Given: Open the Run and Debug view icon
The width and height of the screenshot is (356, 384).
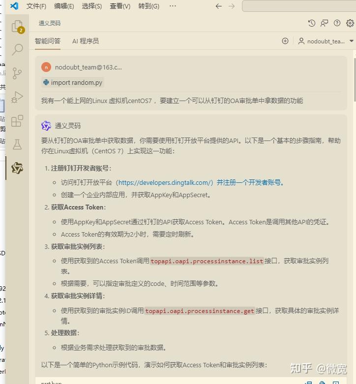Looking at the screenshot, I should tap(17, 97).
